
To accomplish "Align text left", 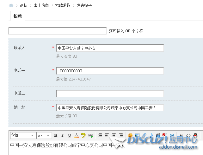I will 107,135.
